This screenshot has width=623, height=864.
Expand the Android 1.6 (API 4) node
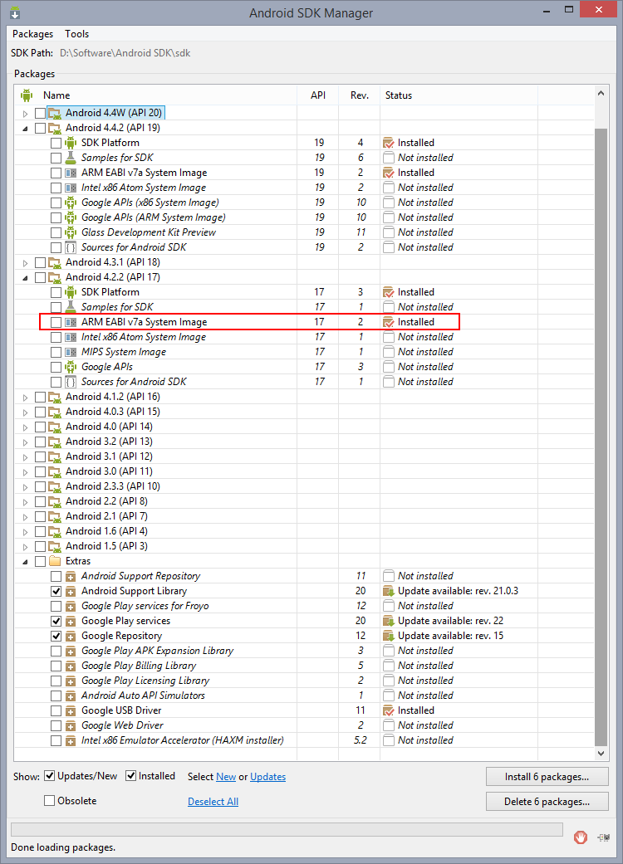click(25, 532)
